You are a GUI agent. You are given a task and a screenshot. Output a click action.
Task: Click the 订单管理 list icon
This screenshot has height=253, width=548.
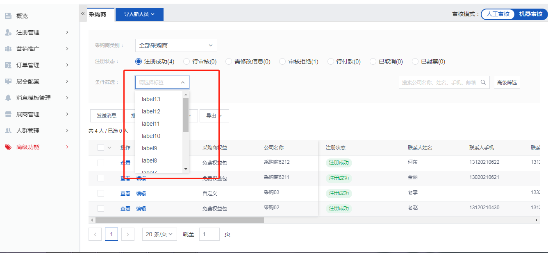coord(8,65)
